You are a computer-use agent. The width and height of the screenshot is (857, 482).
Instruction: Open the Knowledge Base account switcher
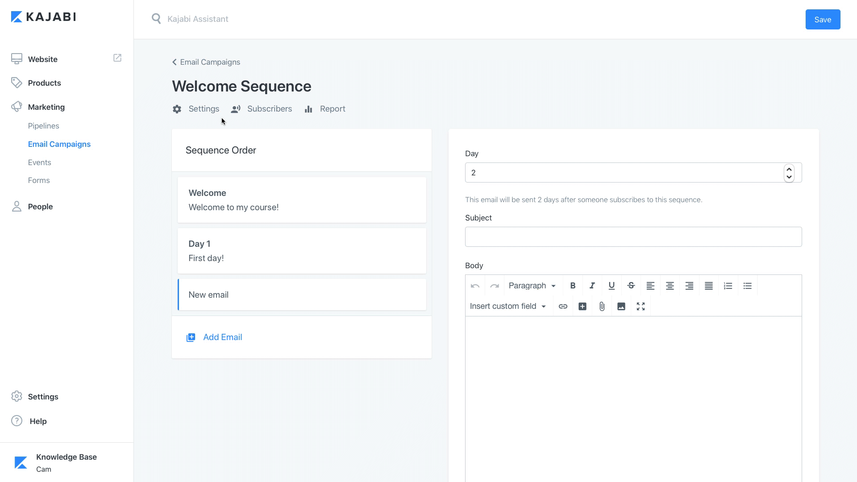67,462
